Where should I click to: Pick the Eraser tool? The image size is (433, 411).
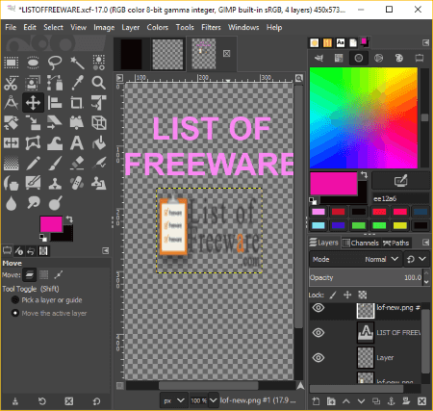coord(77,163)
